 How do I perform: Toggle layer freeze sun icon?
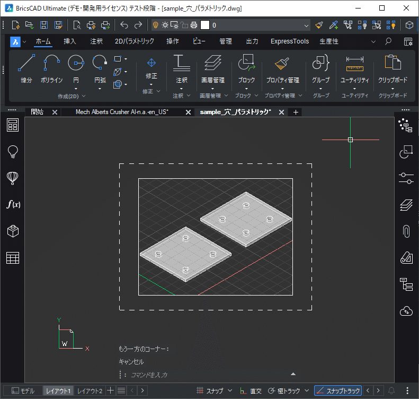click(165, 25)
